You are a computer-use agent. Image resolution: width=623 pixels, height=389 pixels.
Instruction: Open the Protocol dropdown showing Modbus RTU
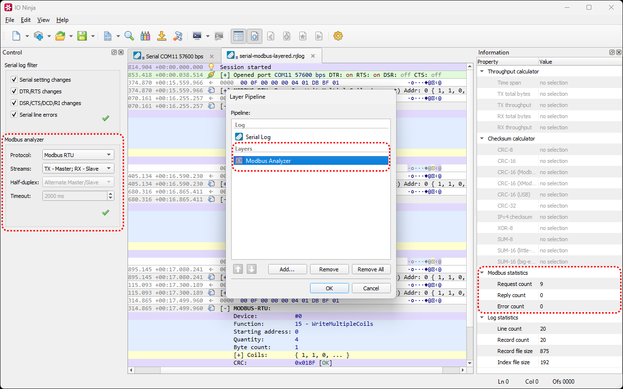click(78, 155)
